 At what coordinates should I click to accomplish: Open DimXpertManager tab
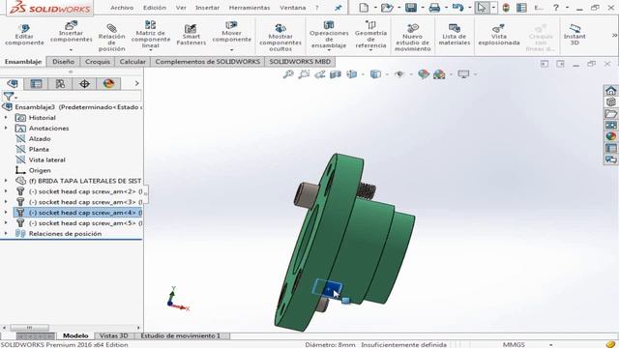(84, 84)
